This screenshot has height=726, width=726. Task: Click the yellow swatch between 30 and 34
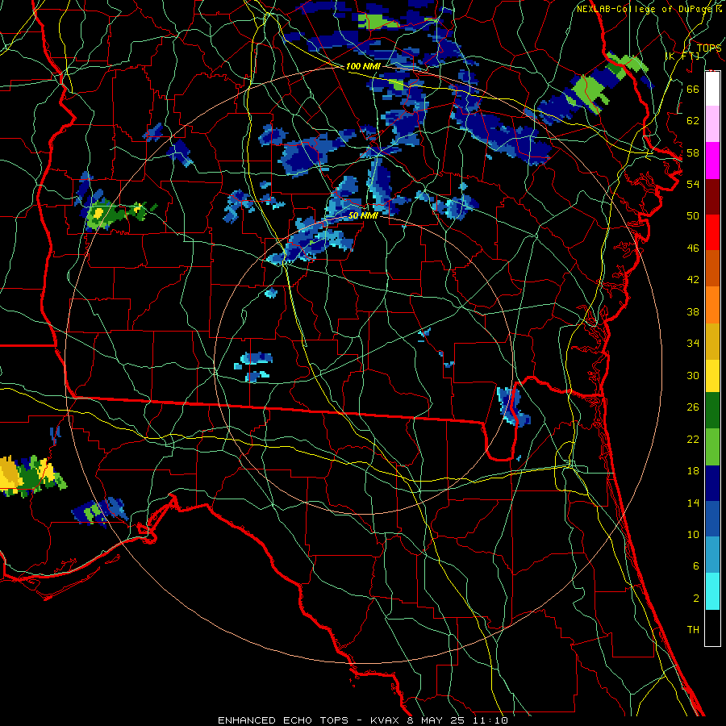[712, 375]
